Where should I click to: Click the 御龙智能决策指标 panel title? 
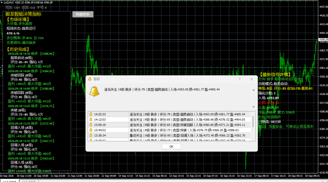pyautogui.click(x=23, y=14)
